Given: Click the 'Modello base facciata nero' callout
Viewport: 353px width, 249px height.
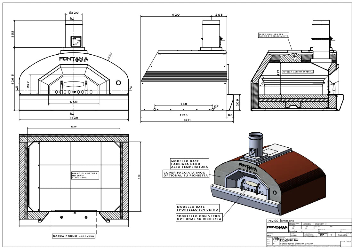Looking at the screenshot, I should [x=189, y=164].
